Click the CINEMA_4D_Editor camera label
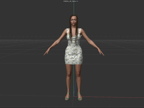144x108 pixels. tap(70, 1)
